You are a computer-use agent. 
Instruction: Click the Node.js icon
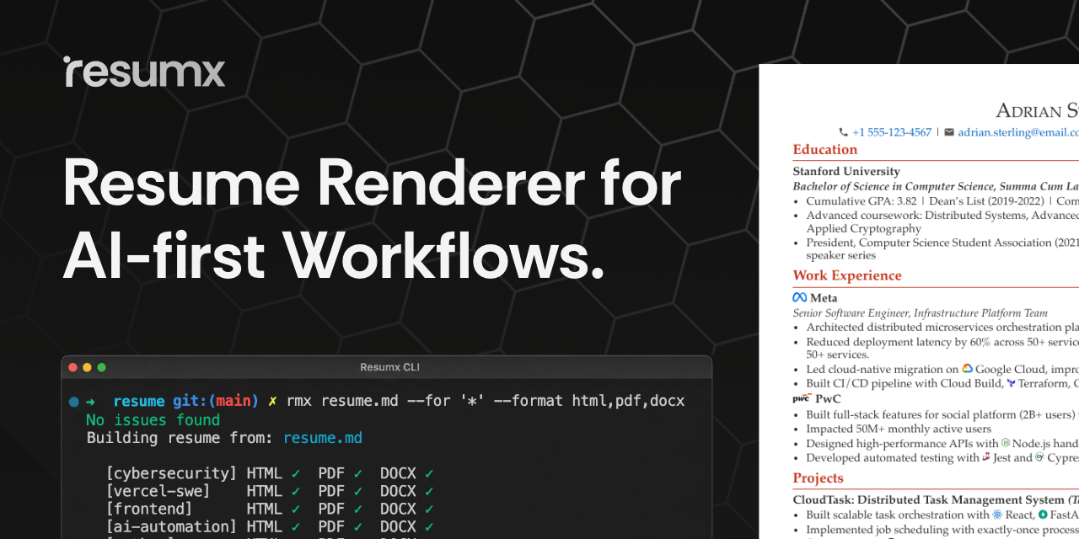[x=1006, y=443]
